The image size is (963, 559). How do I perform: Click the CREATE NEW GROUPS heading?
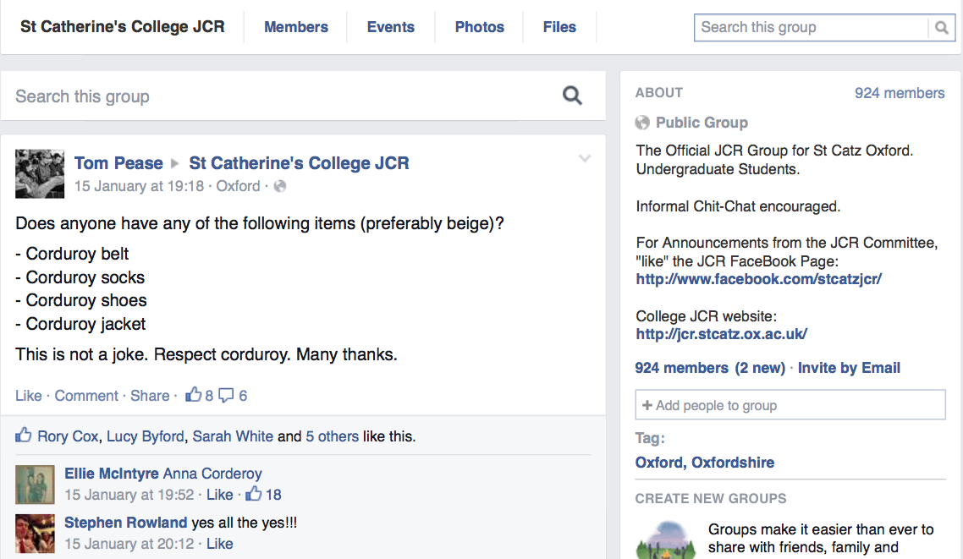711,498
